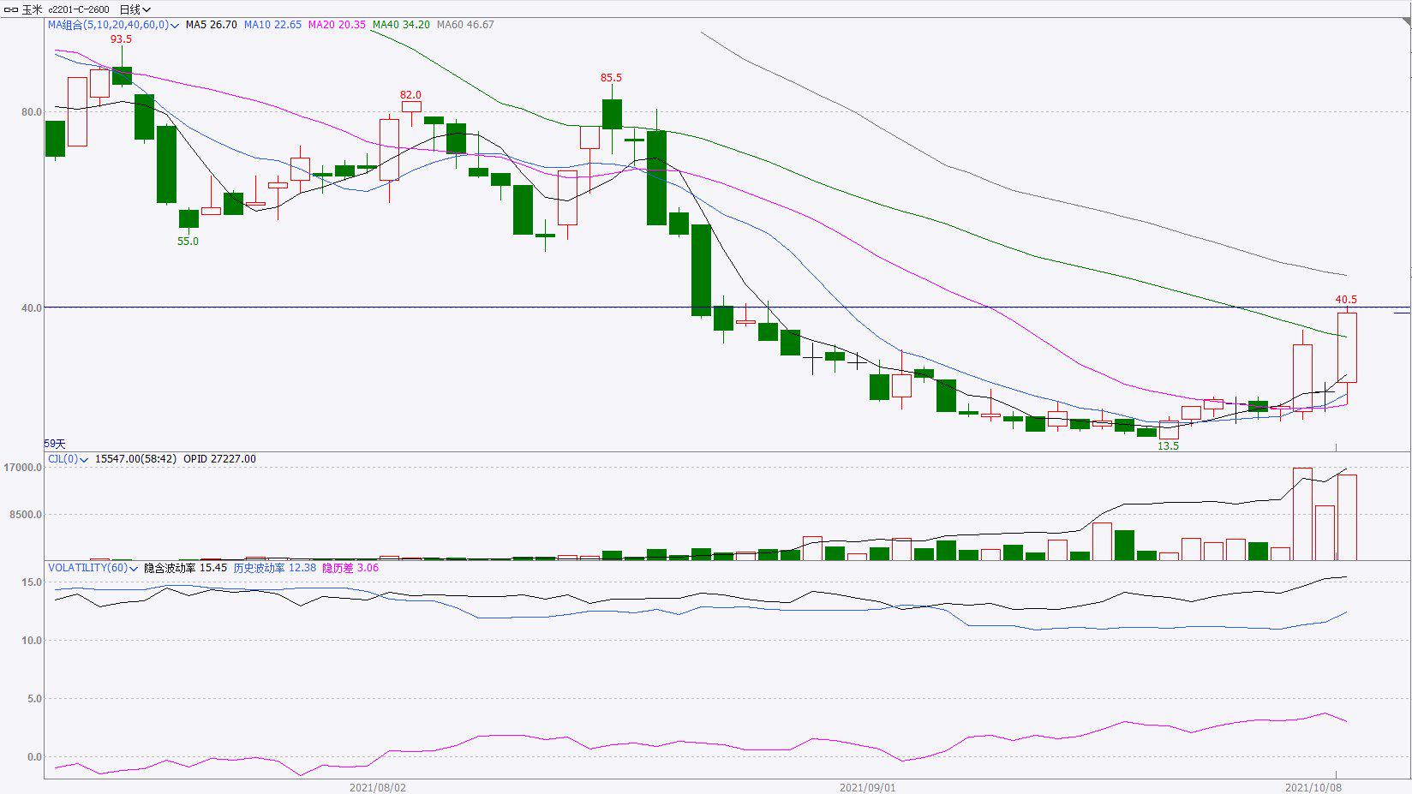This screenshot has height=794, width=1412.
Task: Expand the CJL(0) volume indicator dropdown
Action: (x=84, y=460)
